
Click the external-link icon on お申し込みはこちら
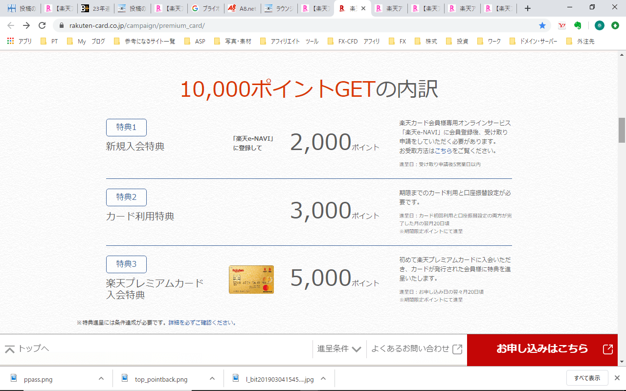[x=608, y=349]
